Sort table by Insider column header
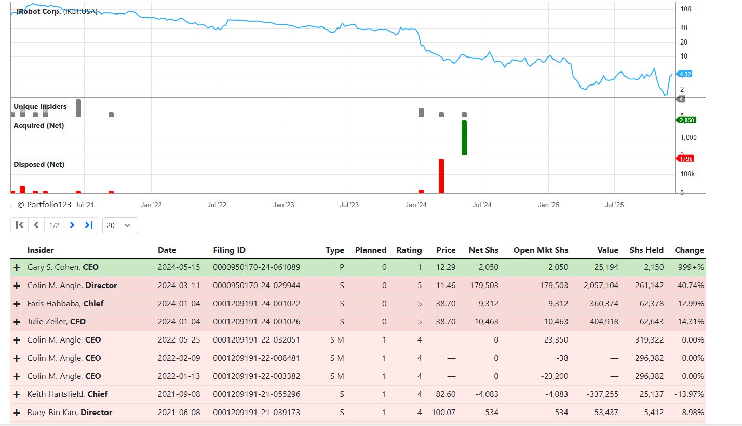This screenshot has width=742, height=426. 41,250
